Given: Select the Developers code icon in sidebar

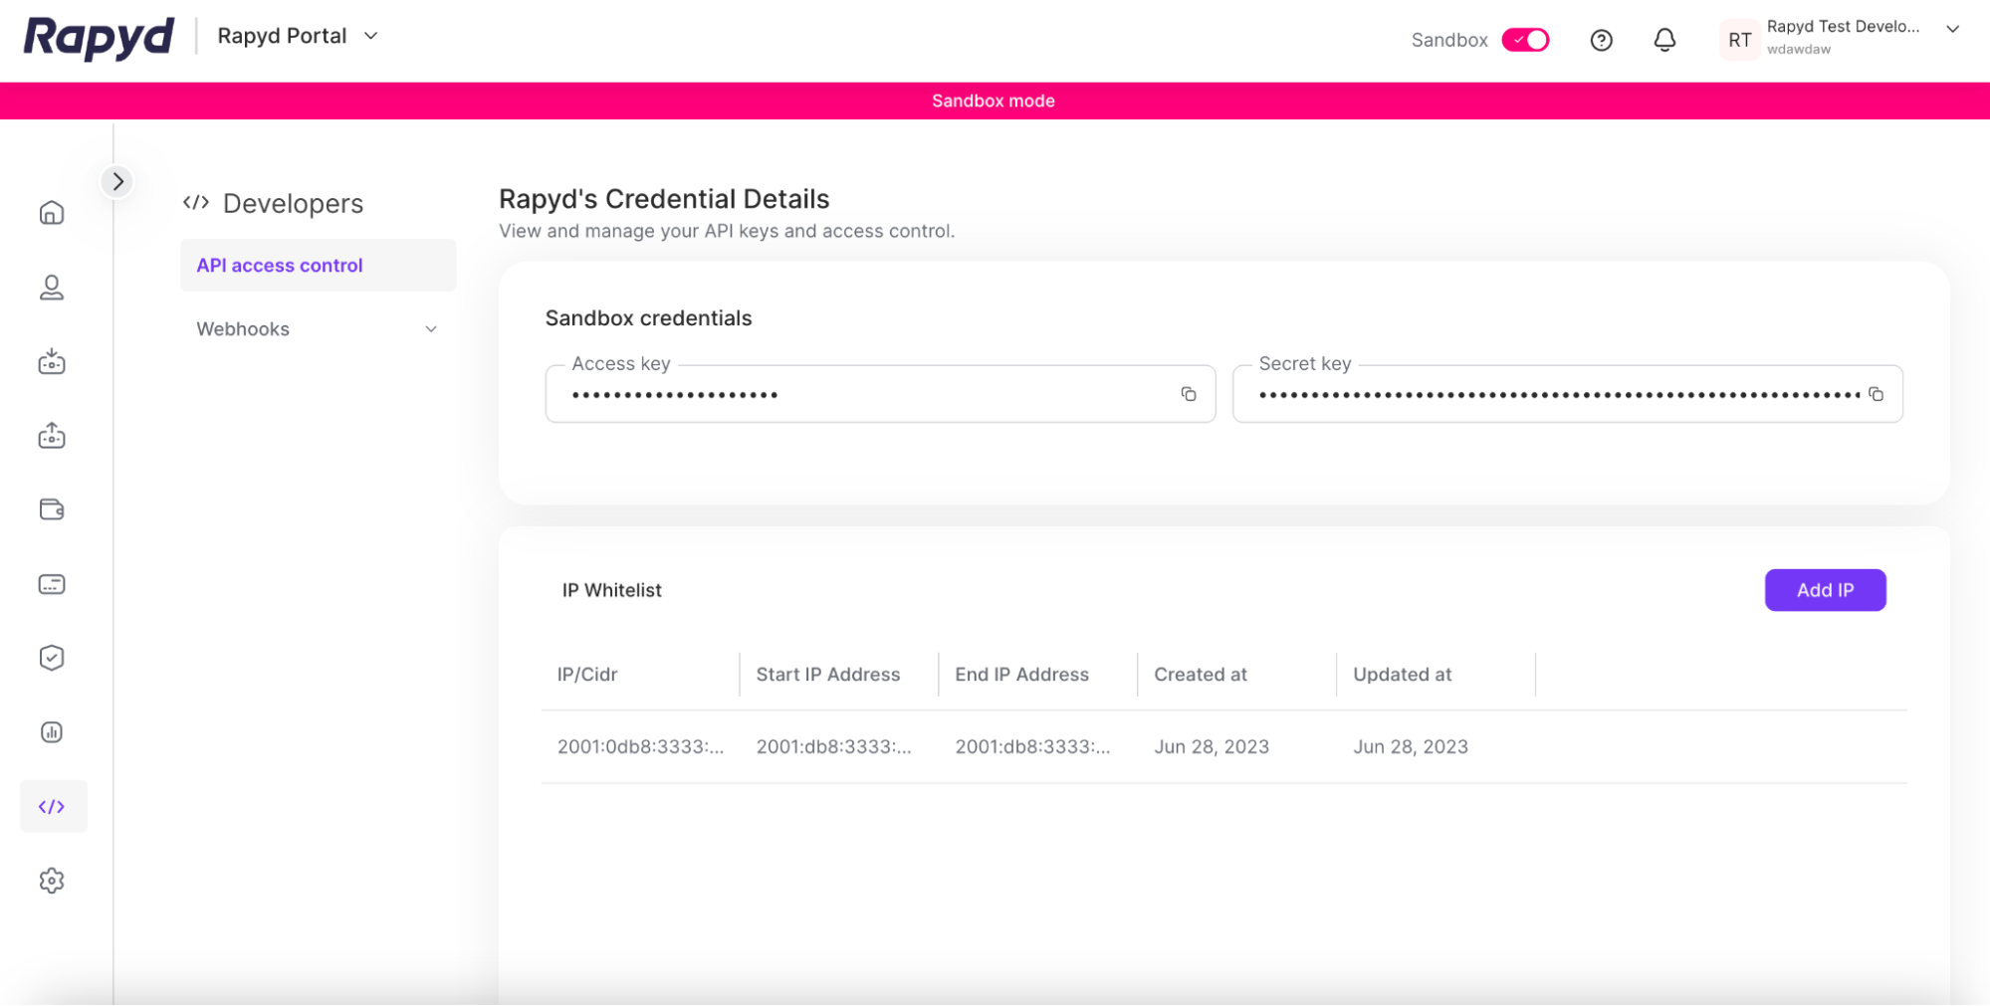Looking at the screenshot, I should pos(52,806).
